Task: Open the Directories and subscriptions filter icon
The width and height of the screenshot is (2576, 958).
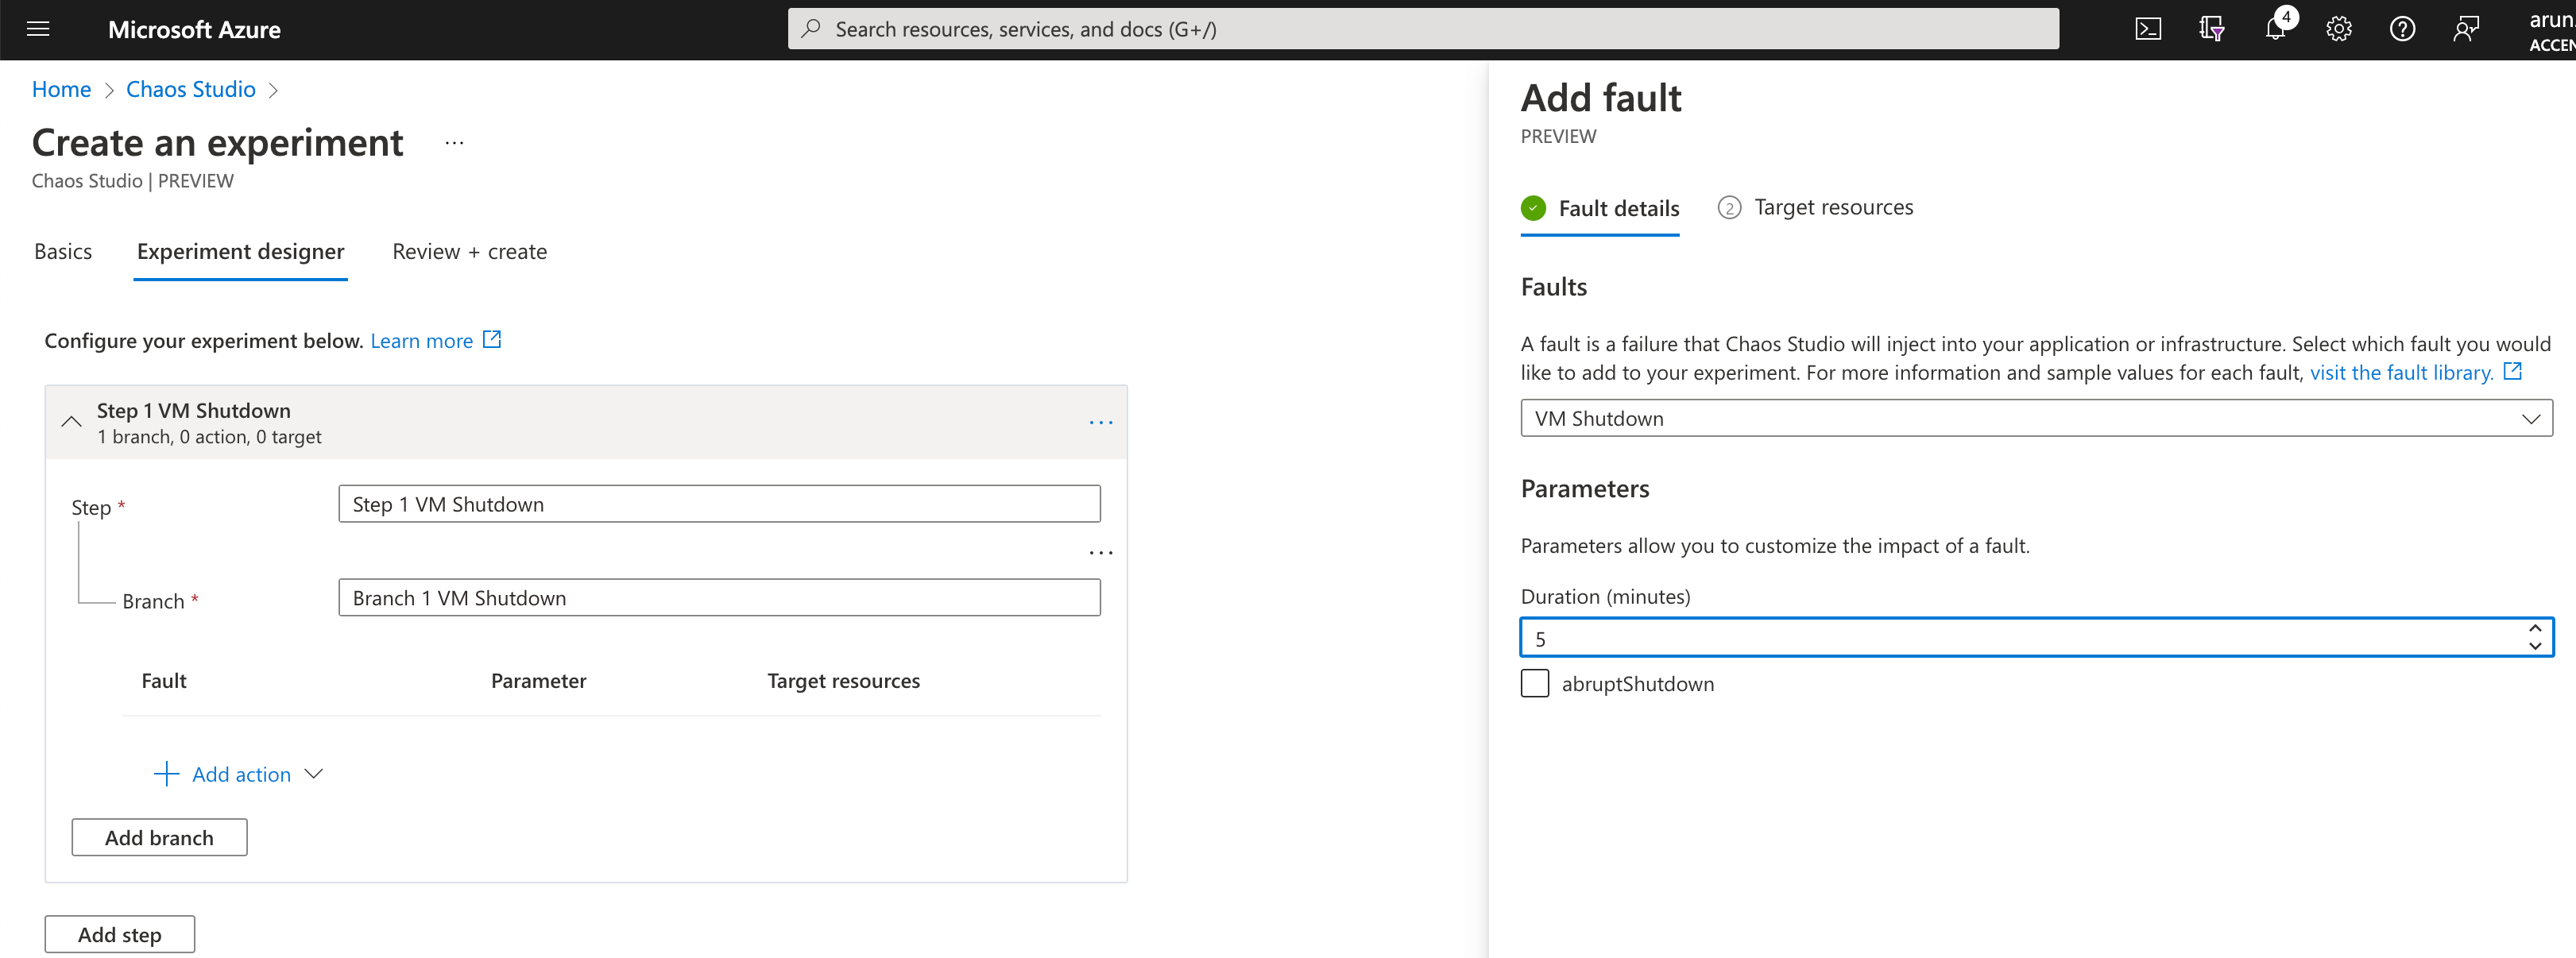Action: 2211,29
